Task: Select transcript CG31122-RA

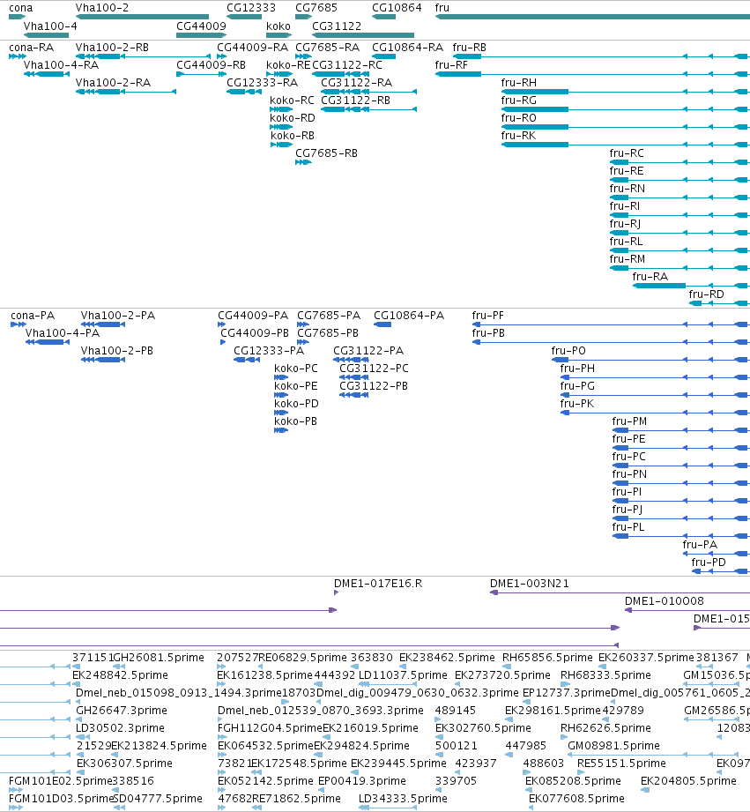Action: coord(357,83)
